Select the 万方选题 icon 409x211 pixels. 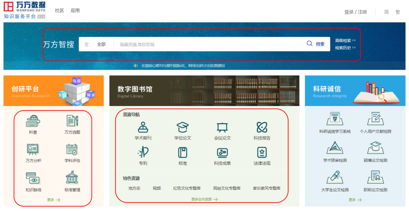72,121
